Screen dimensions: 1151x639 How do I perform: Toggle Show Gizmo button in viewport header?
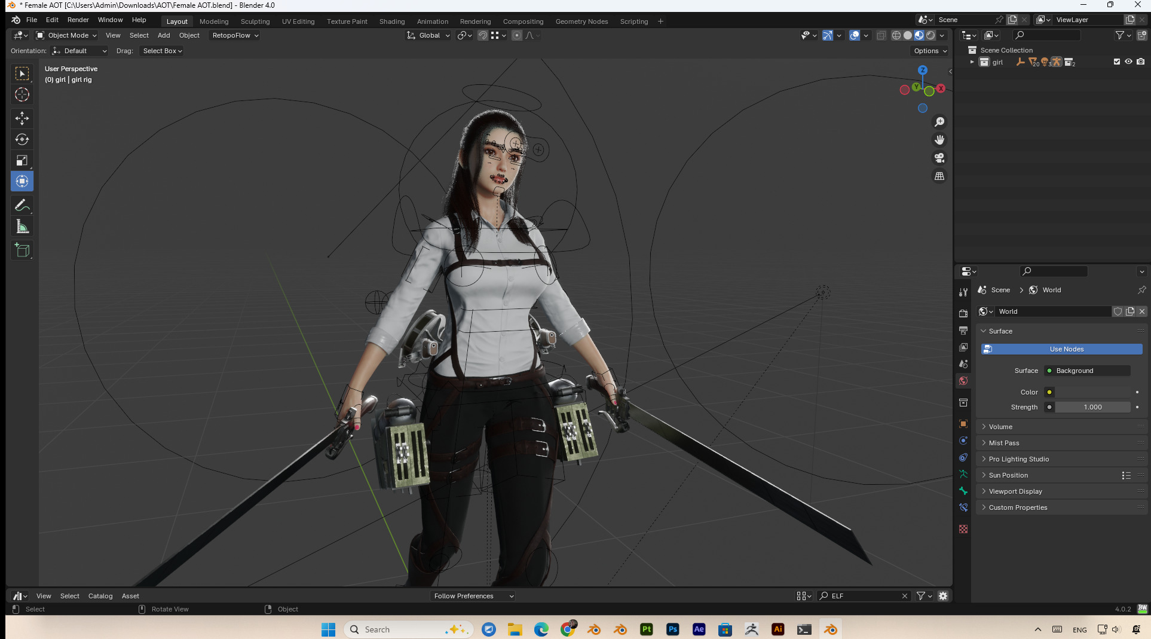point(828,35)
